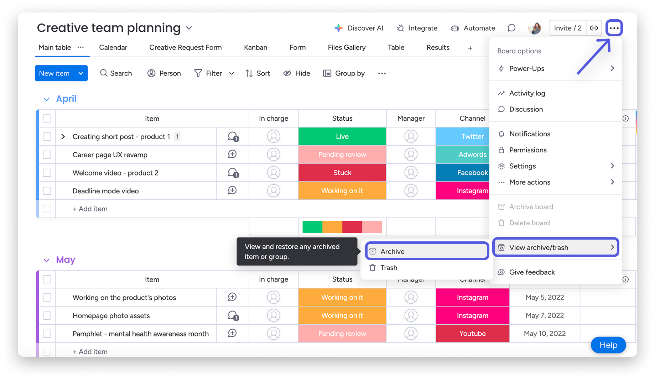Screen dimensions: 655x377
Task: Open Automate from the top bar
Action: pyautogui.click(x=473, y=28)
